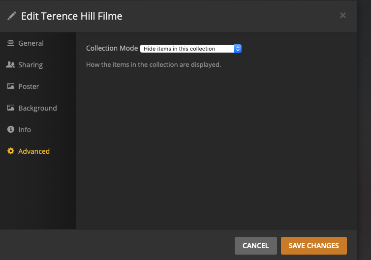Open the Sharing tab label
The height and width of the screenshot is (260, 371).
point(31,65)
